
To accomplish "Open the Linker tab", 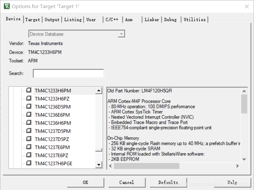I will tap(152, 20).
